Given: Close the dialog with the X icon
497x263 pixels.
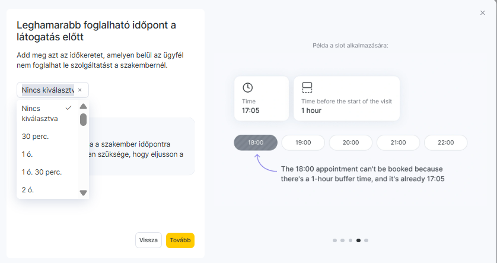Looking at the screenshot, I should pyautogui.click(x=482, y=12).
